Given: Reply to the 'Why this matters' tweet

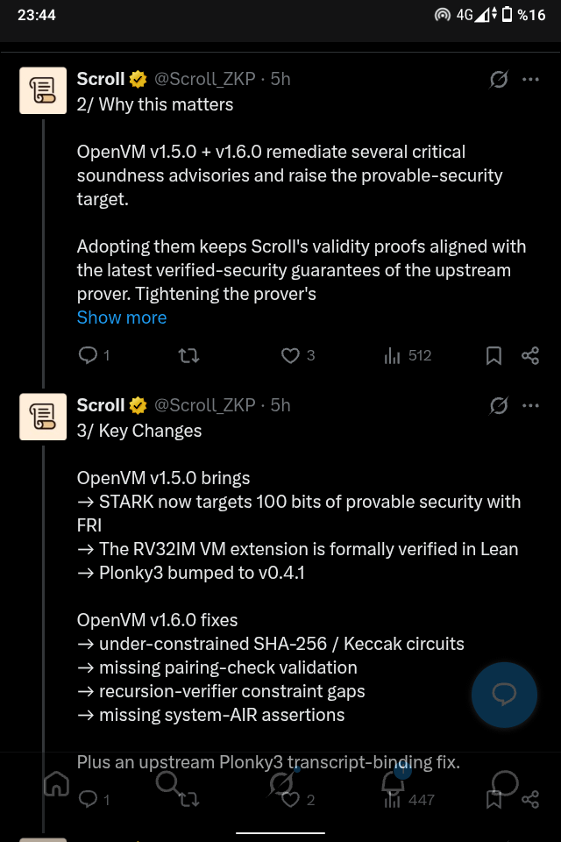Looking at the screenshot, I should [x=88, y=355].
